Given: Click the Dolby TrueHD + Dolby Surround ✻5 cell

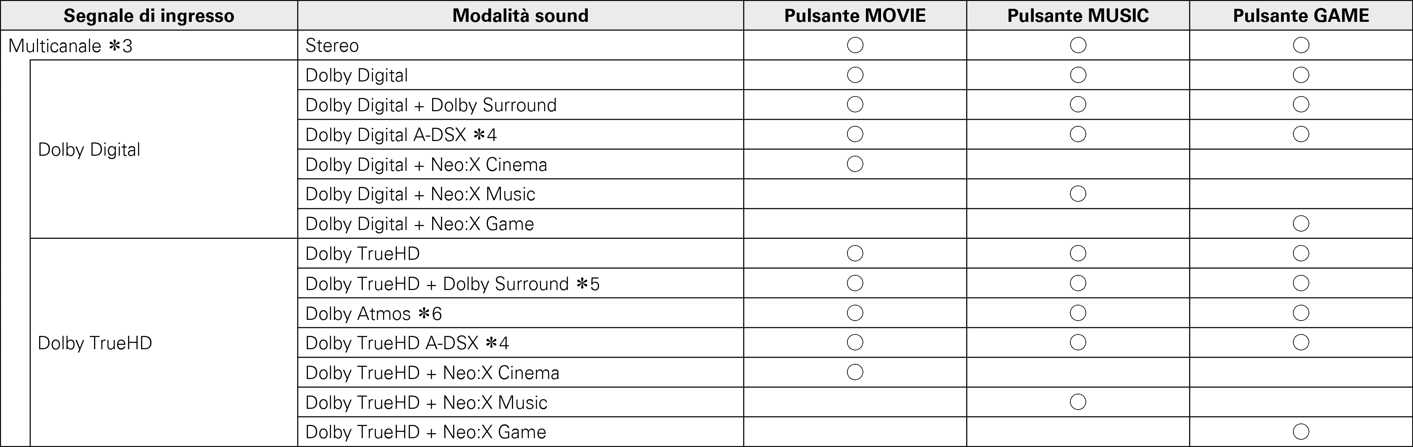Looking at the screenshot, I should [452, 284].
